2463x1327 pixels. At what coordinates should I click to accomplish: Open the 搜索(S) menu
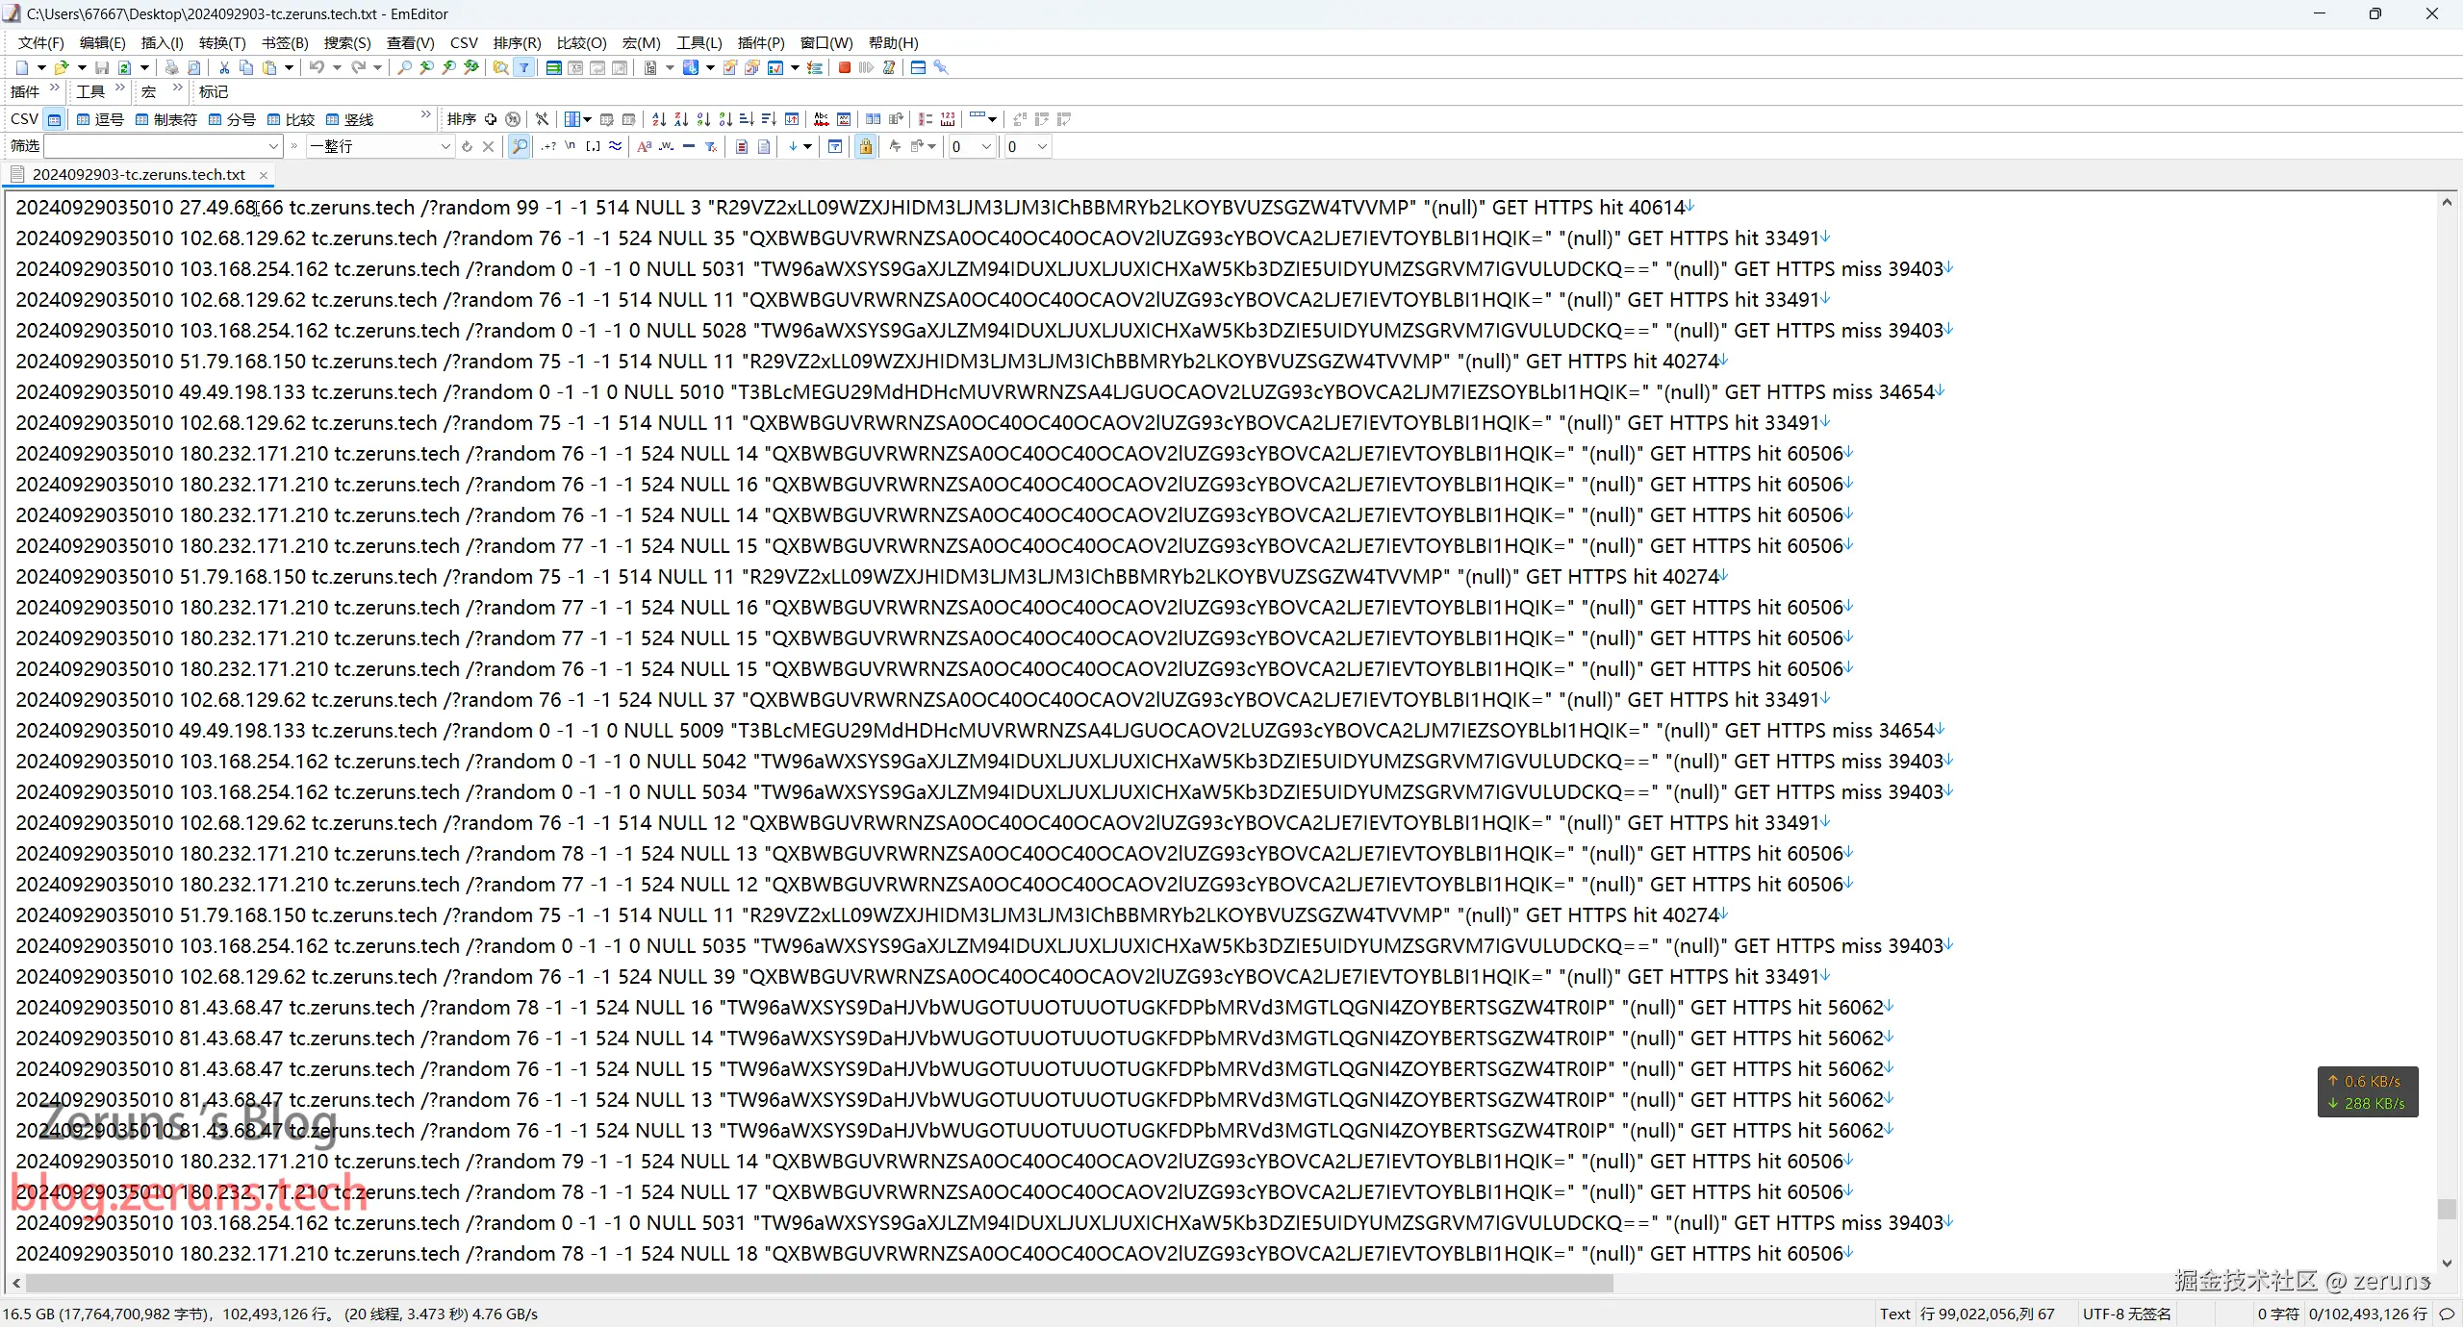(346, 42)
